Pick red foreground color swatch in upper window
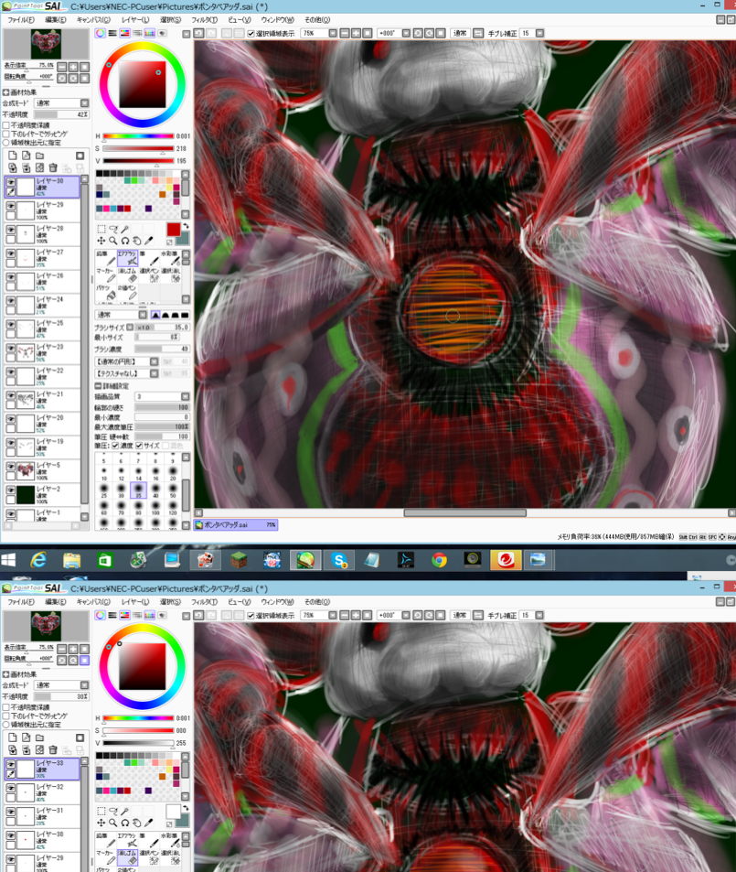This screenshot has height=872, width=736. click(x=173, y=229)
